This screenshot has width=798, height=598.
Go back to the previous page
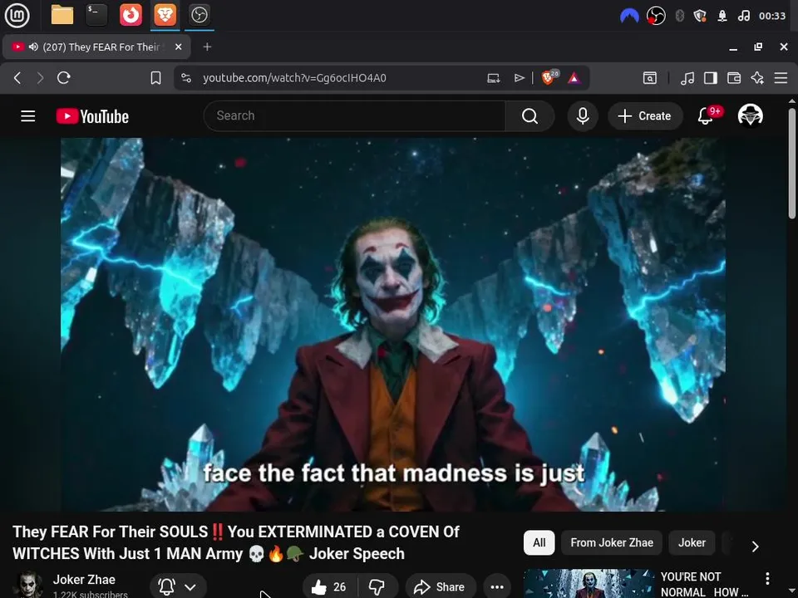[x=17, y=78]
